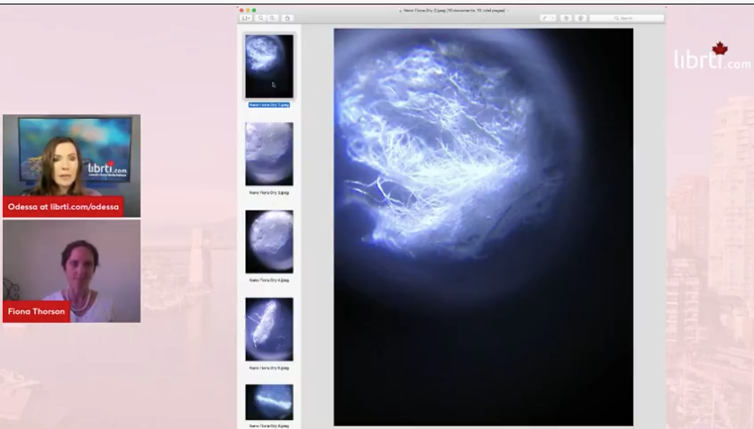Click the zoom in magnifier icon
754x429 pixels.
[x=273, y=18]
